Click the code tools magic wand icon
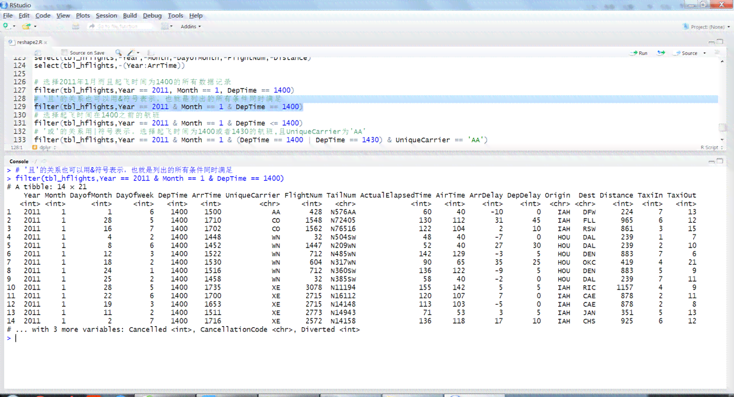 (131, 53)
